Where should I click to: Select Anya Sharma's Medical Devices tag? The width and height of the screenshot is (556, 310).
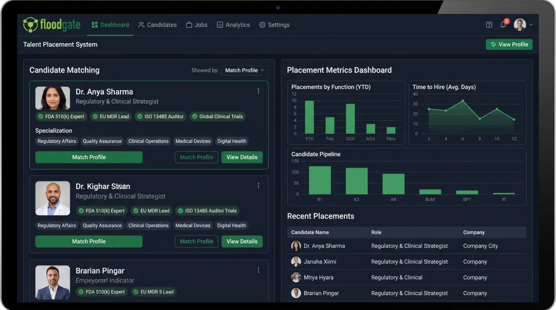coord(193,141)
